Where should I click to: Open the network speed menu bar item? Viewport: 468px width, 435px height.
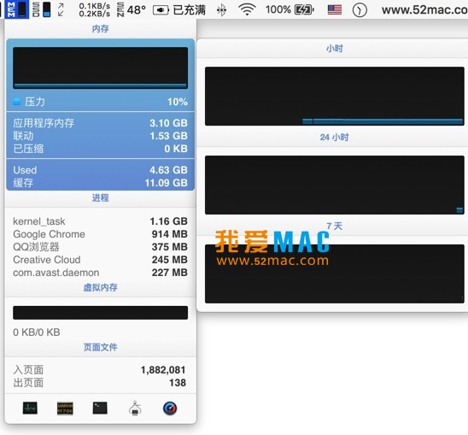[85, 10]
